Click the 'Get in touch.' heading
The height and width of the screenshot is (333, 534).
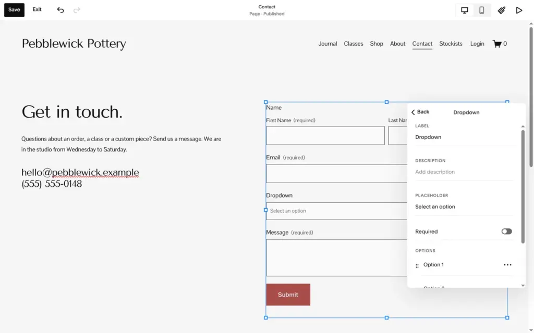click(x=72, y=112)
